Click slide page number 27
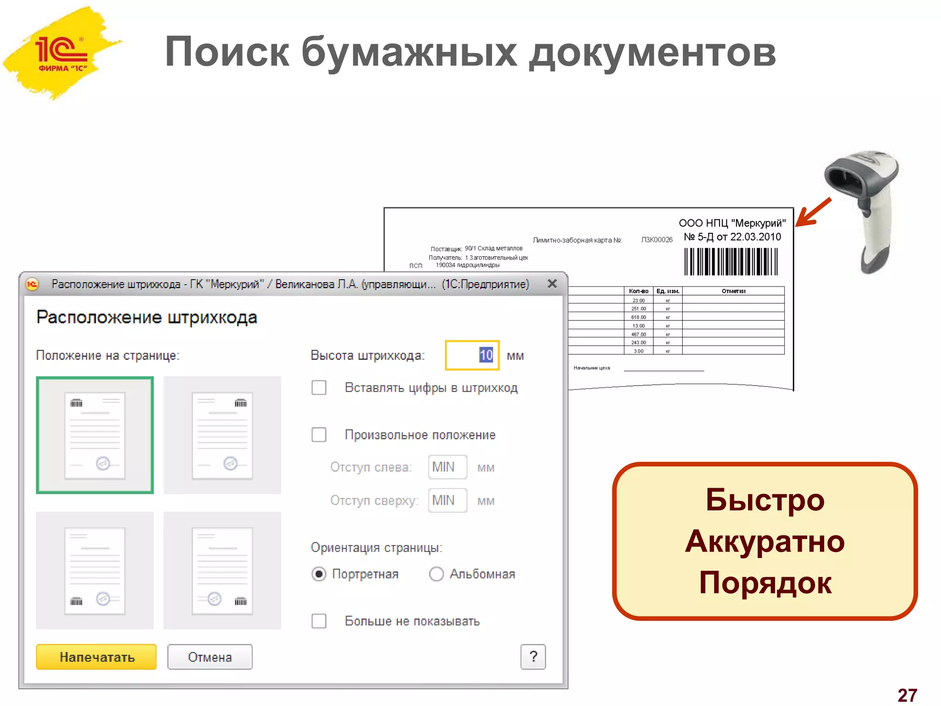Screen dimensions: 941x706 907,695
